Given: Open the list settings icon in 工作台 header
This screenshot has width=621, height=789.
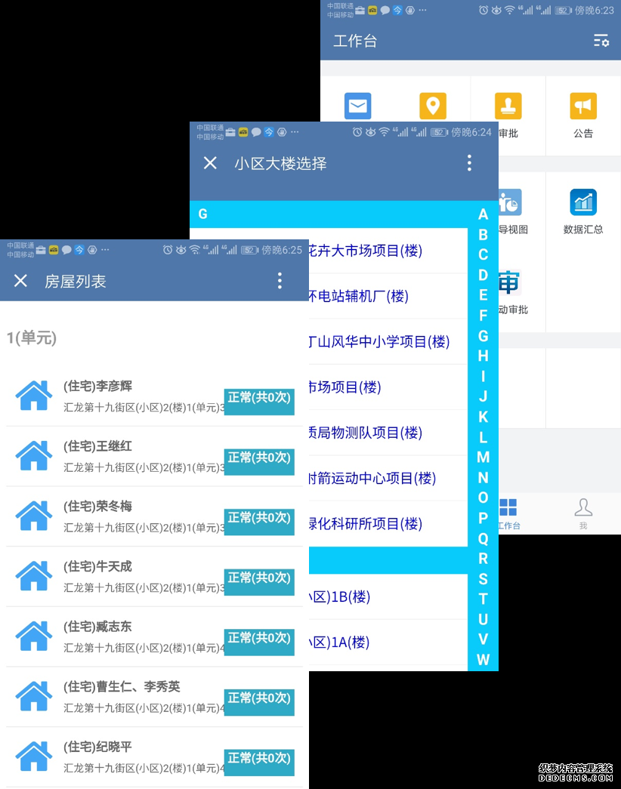Looking at the screenshot, I should (601, 41).
